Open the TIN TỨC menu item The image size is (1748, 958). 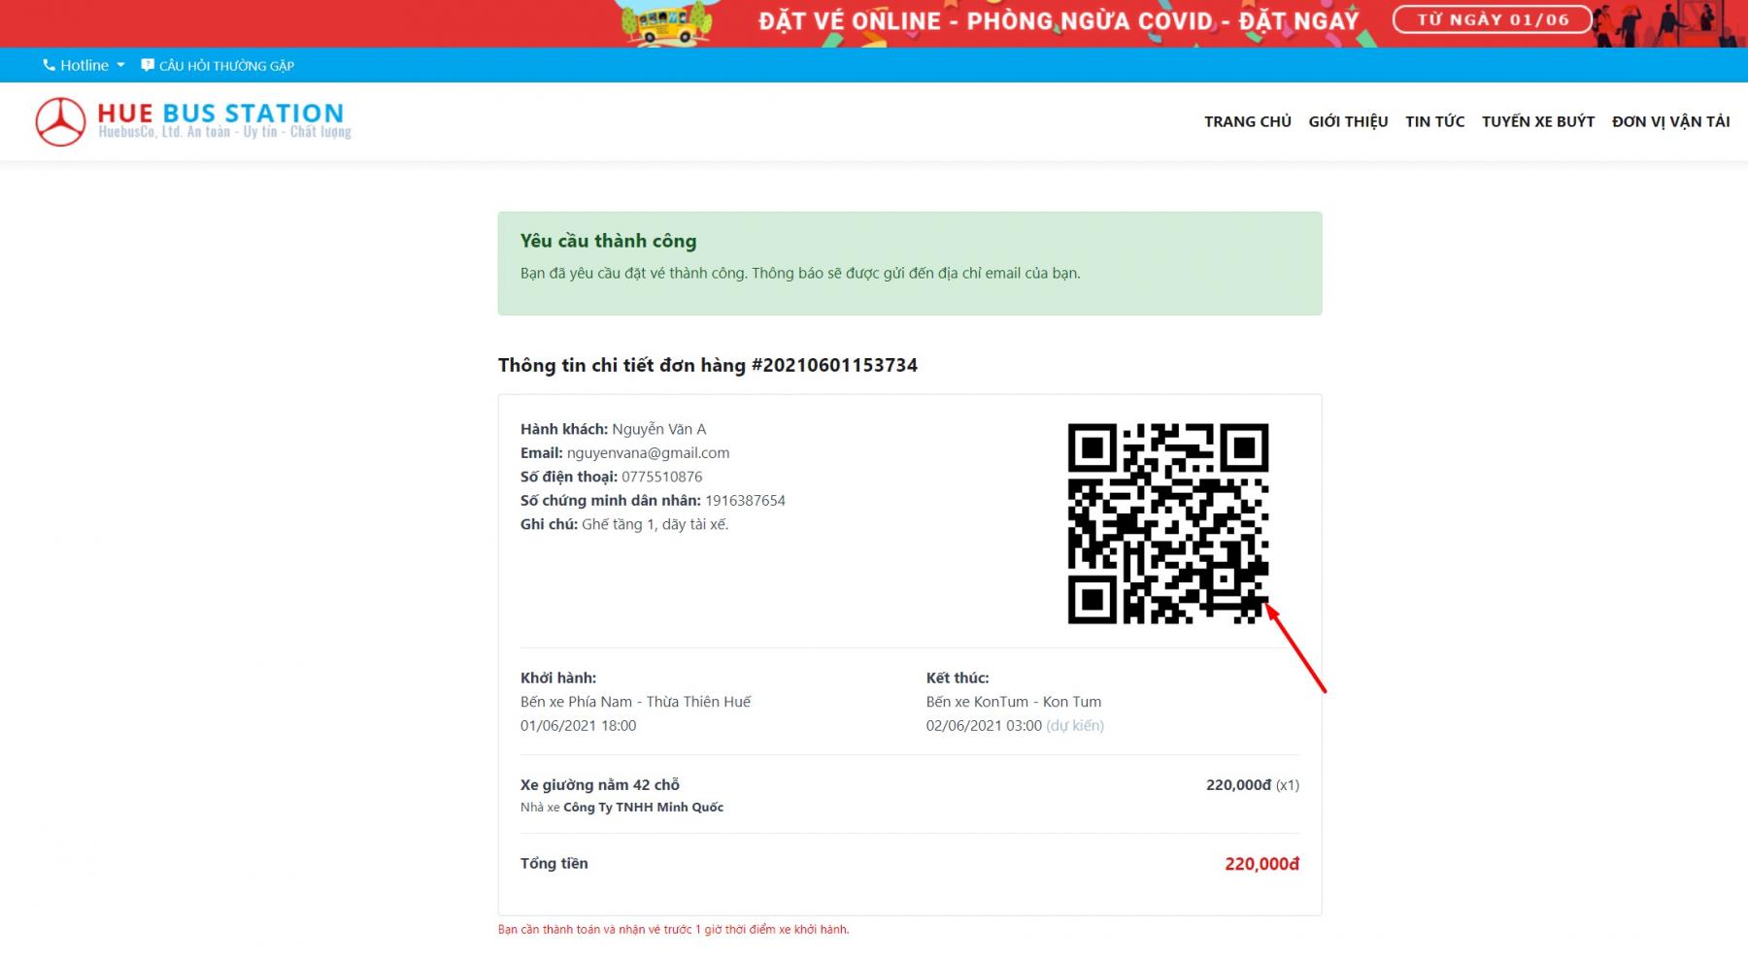[x=1434, y=121]
